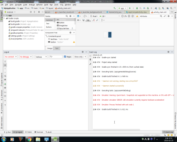Click the Logcat search input field
Viewport: 177px width, 142px height.
(x=56, y=57)
